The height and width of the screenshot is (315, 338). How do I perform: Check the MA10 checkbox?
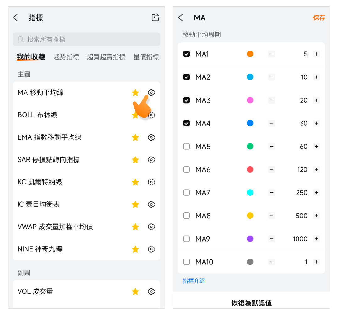(x=187, y=262)
